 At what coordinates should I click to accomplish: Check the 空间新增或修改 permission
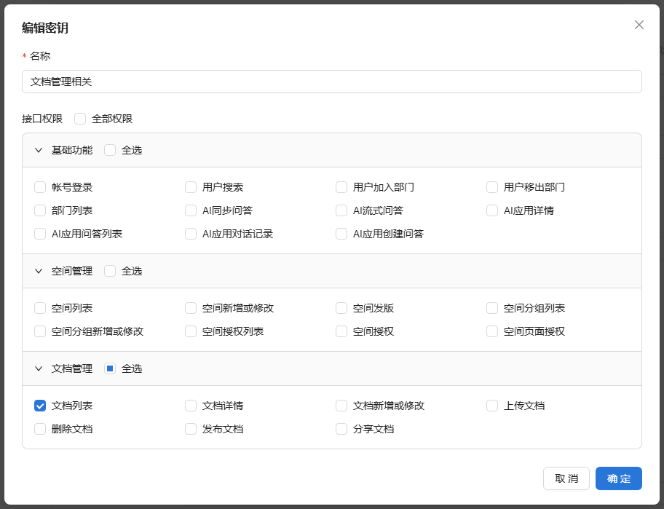[191, 308]
